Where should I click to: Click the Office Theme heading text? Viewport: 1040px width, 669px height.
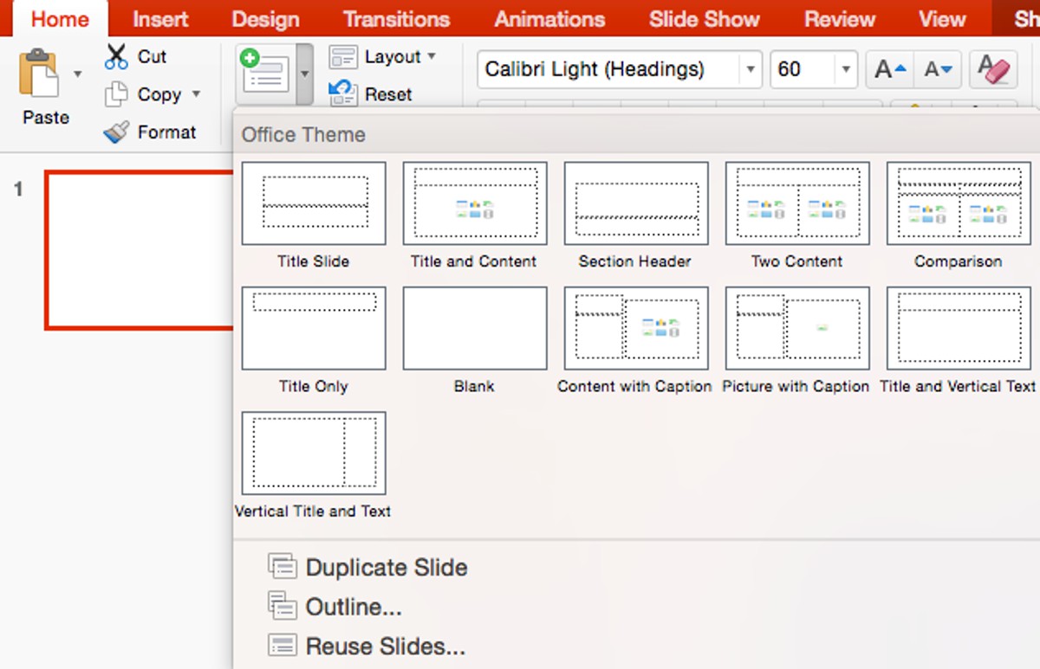[x=303, y=135]
